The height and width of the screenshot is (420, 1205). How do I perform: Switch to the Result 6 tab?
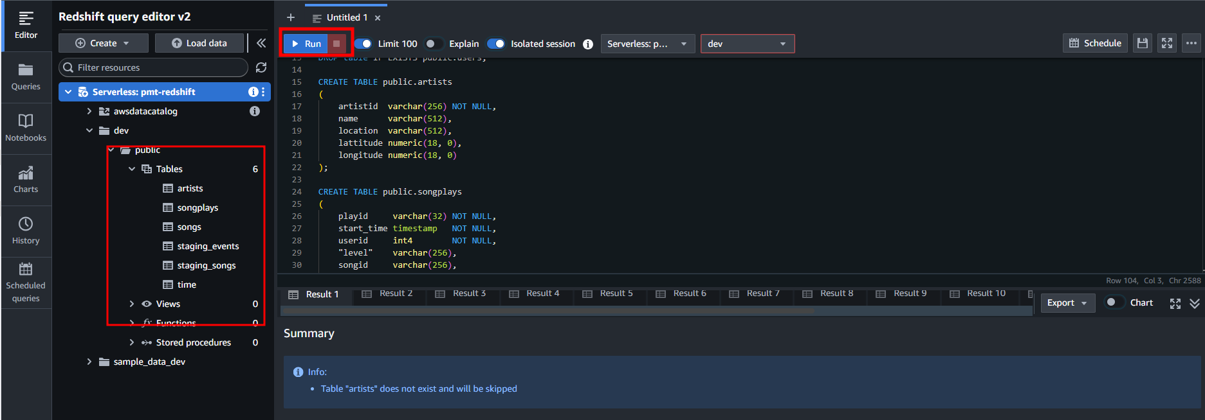(x=681, y=293)
